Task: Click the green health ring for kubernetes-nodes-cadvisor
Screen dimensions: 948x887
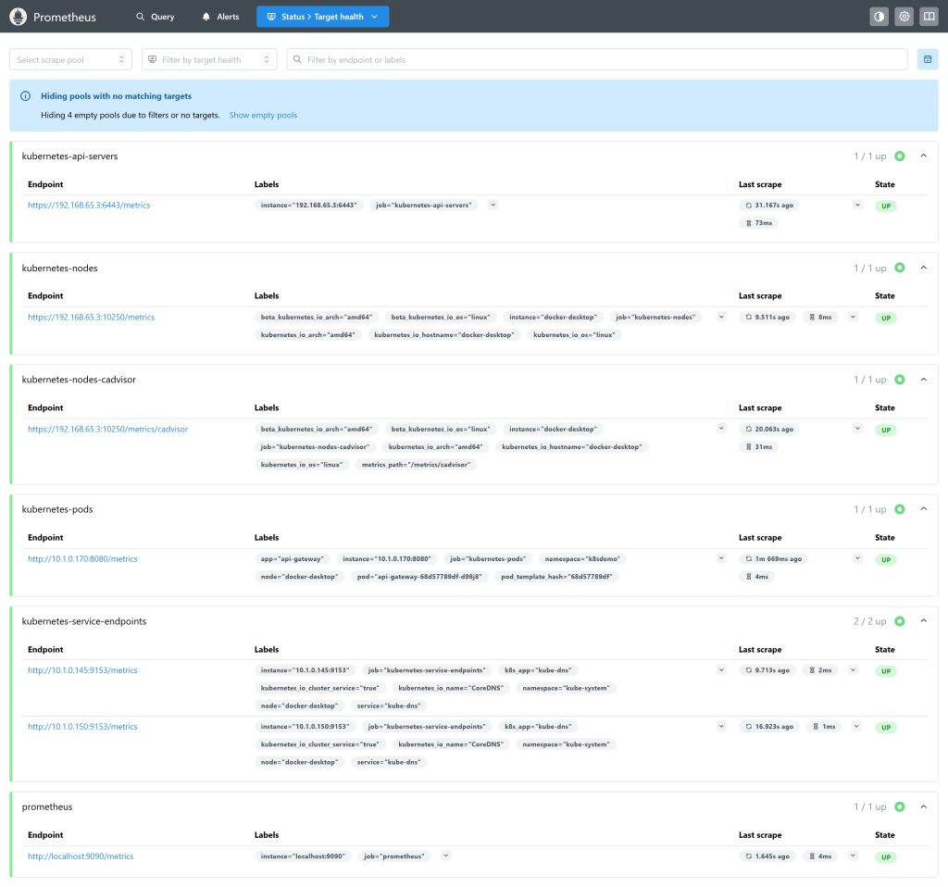Action: tap(900, 380)
